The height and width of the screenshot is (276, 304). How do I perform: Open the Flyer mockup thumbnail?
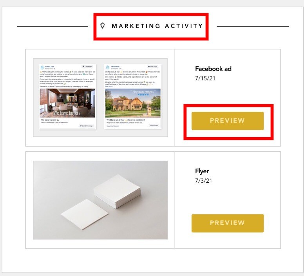(x=100, y=200)
